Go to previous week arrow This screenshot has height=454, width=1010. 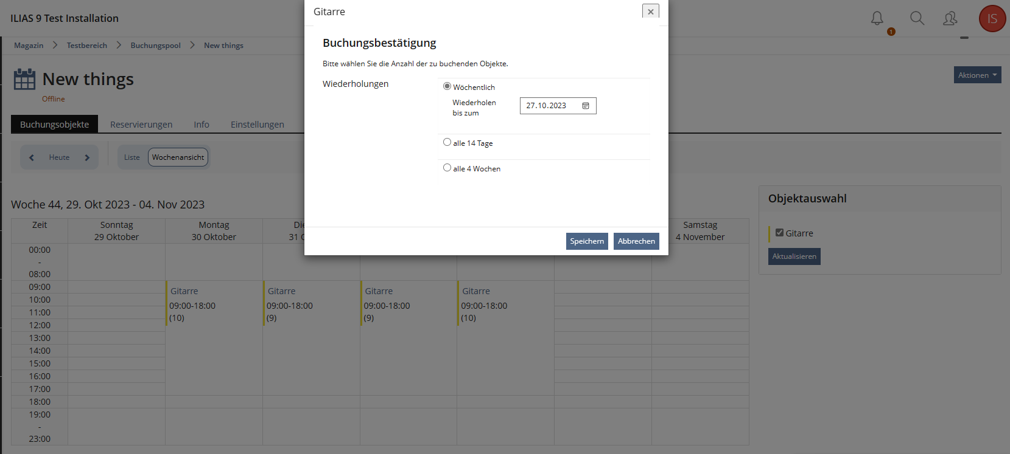click(x=32, y=157)
